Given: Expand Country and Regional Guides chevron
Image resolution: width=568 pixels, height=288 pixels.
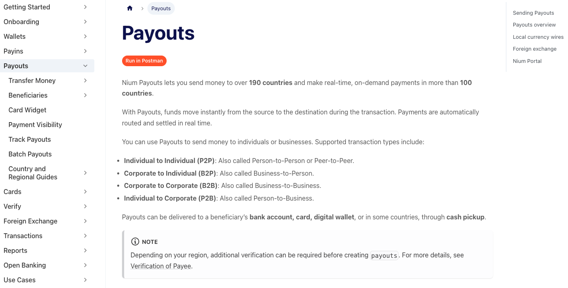Looking at the screenshot, I should pyautogui.click(x=85, y=173).
